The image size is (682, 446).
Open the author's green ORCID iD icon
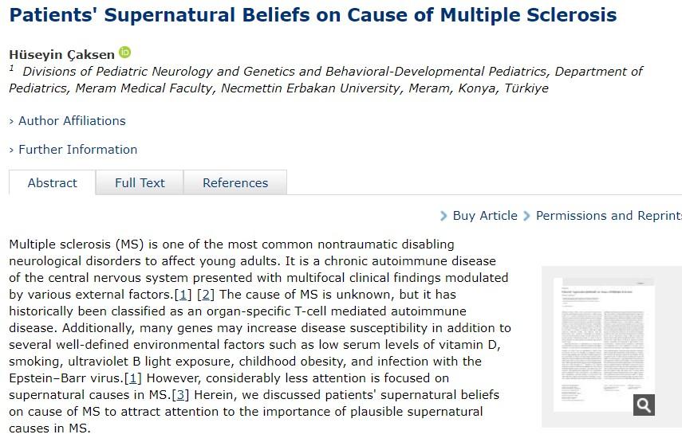(x=124, y=53)
